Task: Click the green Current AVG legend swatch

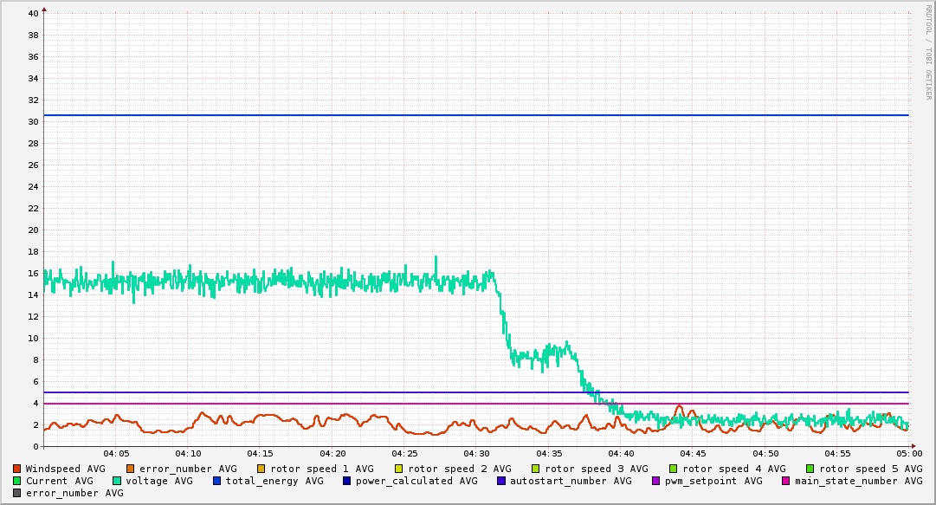Action: click(x=17, y=481)
